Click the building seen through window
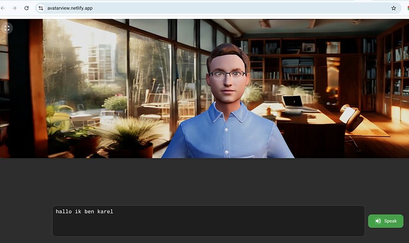The image size is (409, 243). pyautogui.click(x=99, y=62)
